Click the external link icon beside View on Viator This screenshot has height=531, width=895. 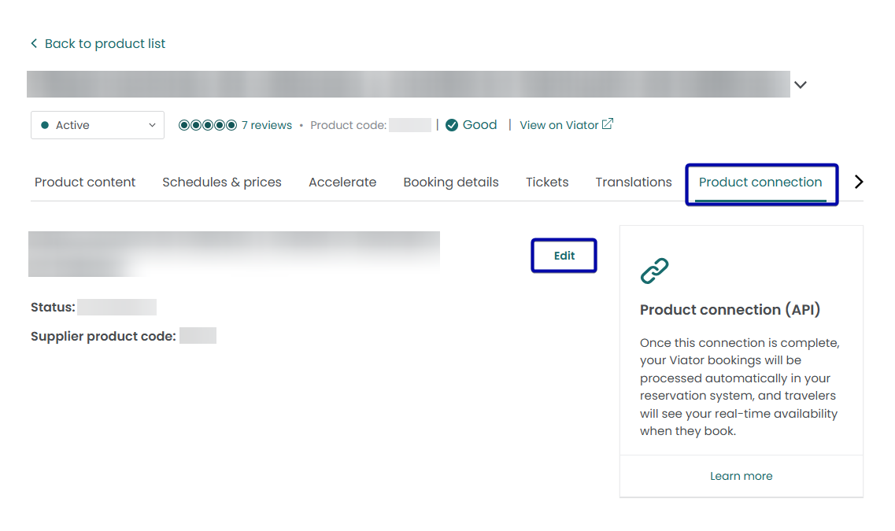(608, 124)
